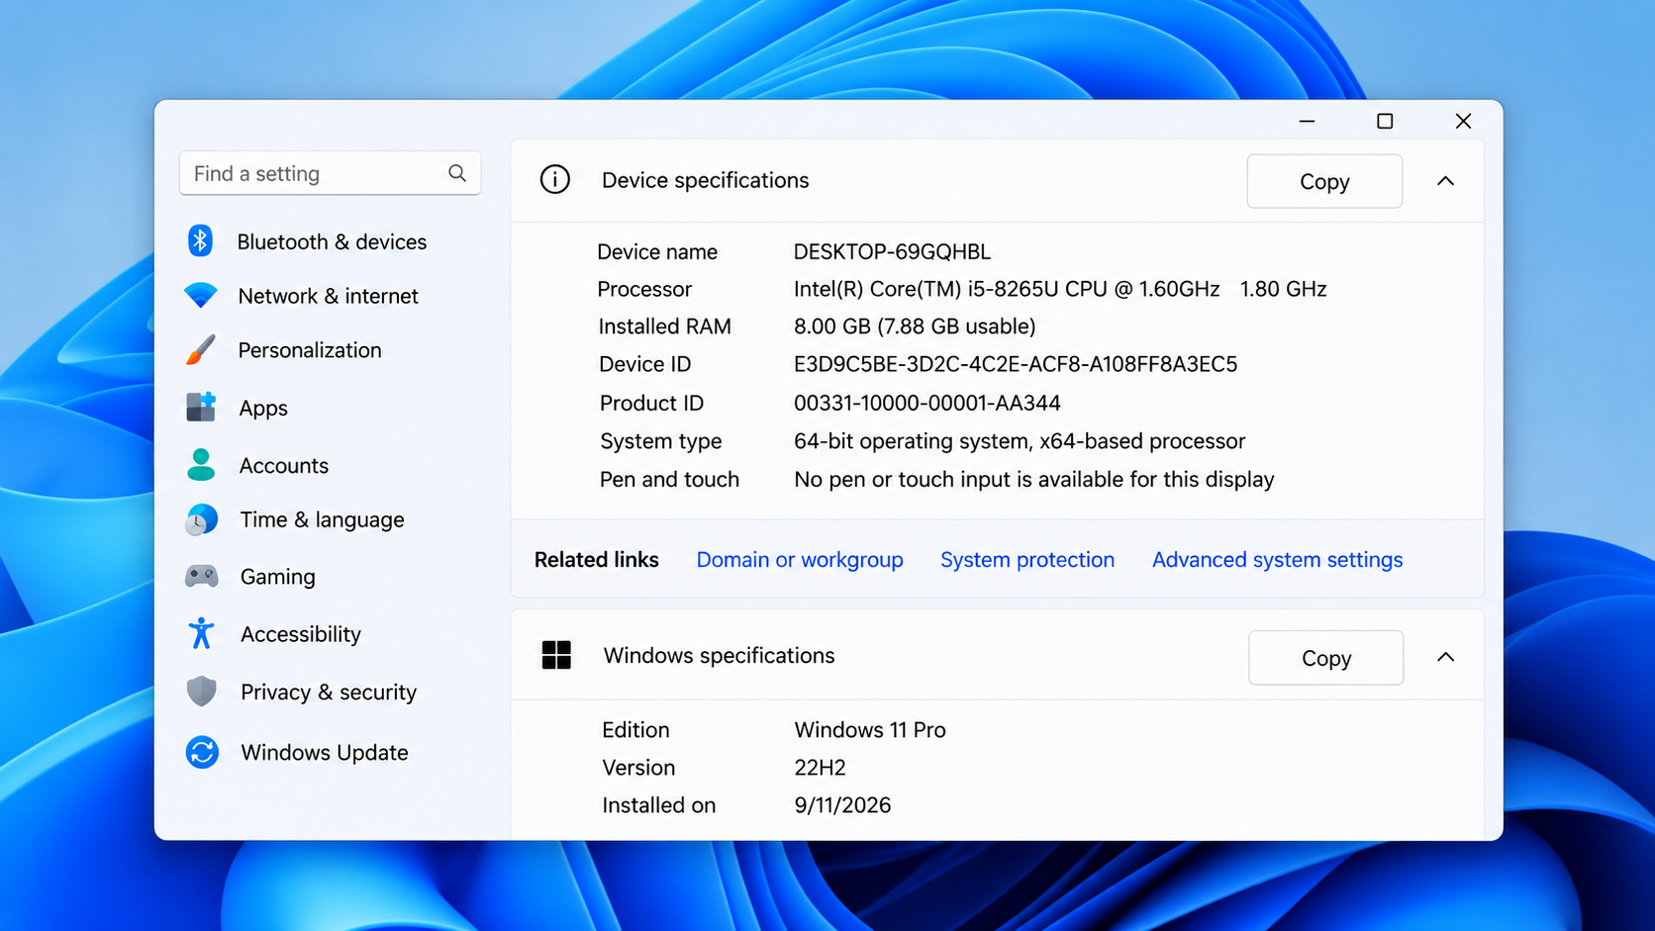Click the Device specifications info icon

click(555, 180)
